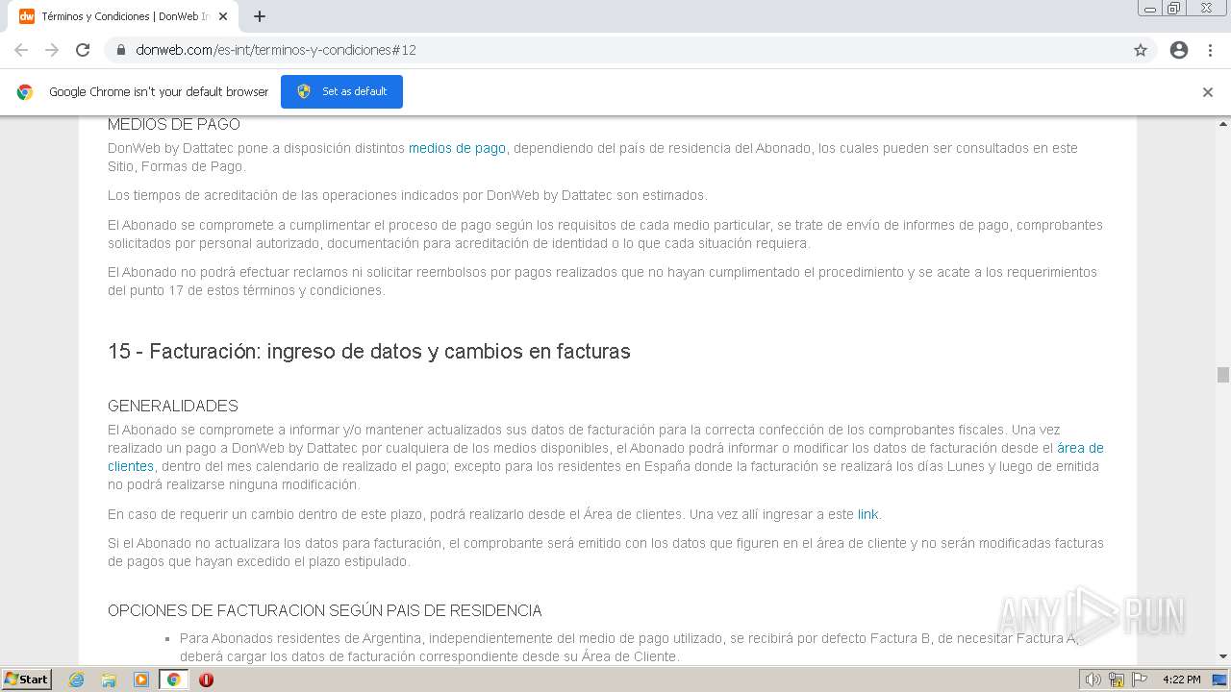The height and width of the screenshot is (692, 1231).
Task: Open the File Explorer taskbar icon
Action: [109, 680]
